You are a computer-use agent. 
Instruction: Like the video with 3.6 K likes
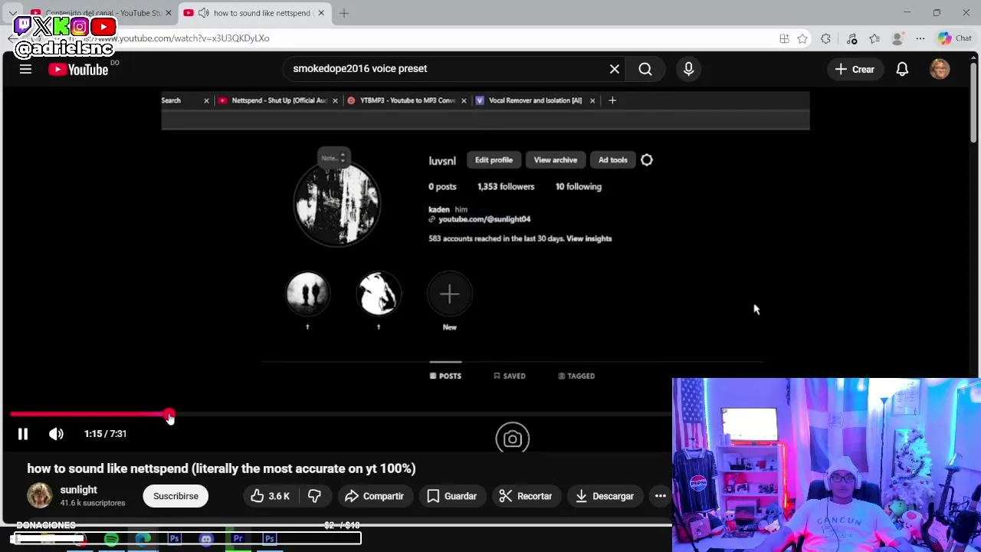pos(271,496)
